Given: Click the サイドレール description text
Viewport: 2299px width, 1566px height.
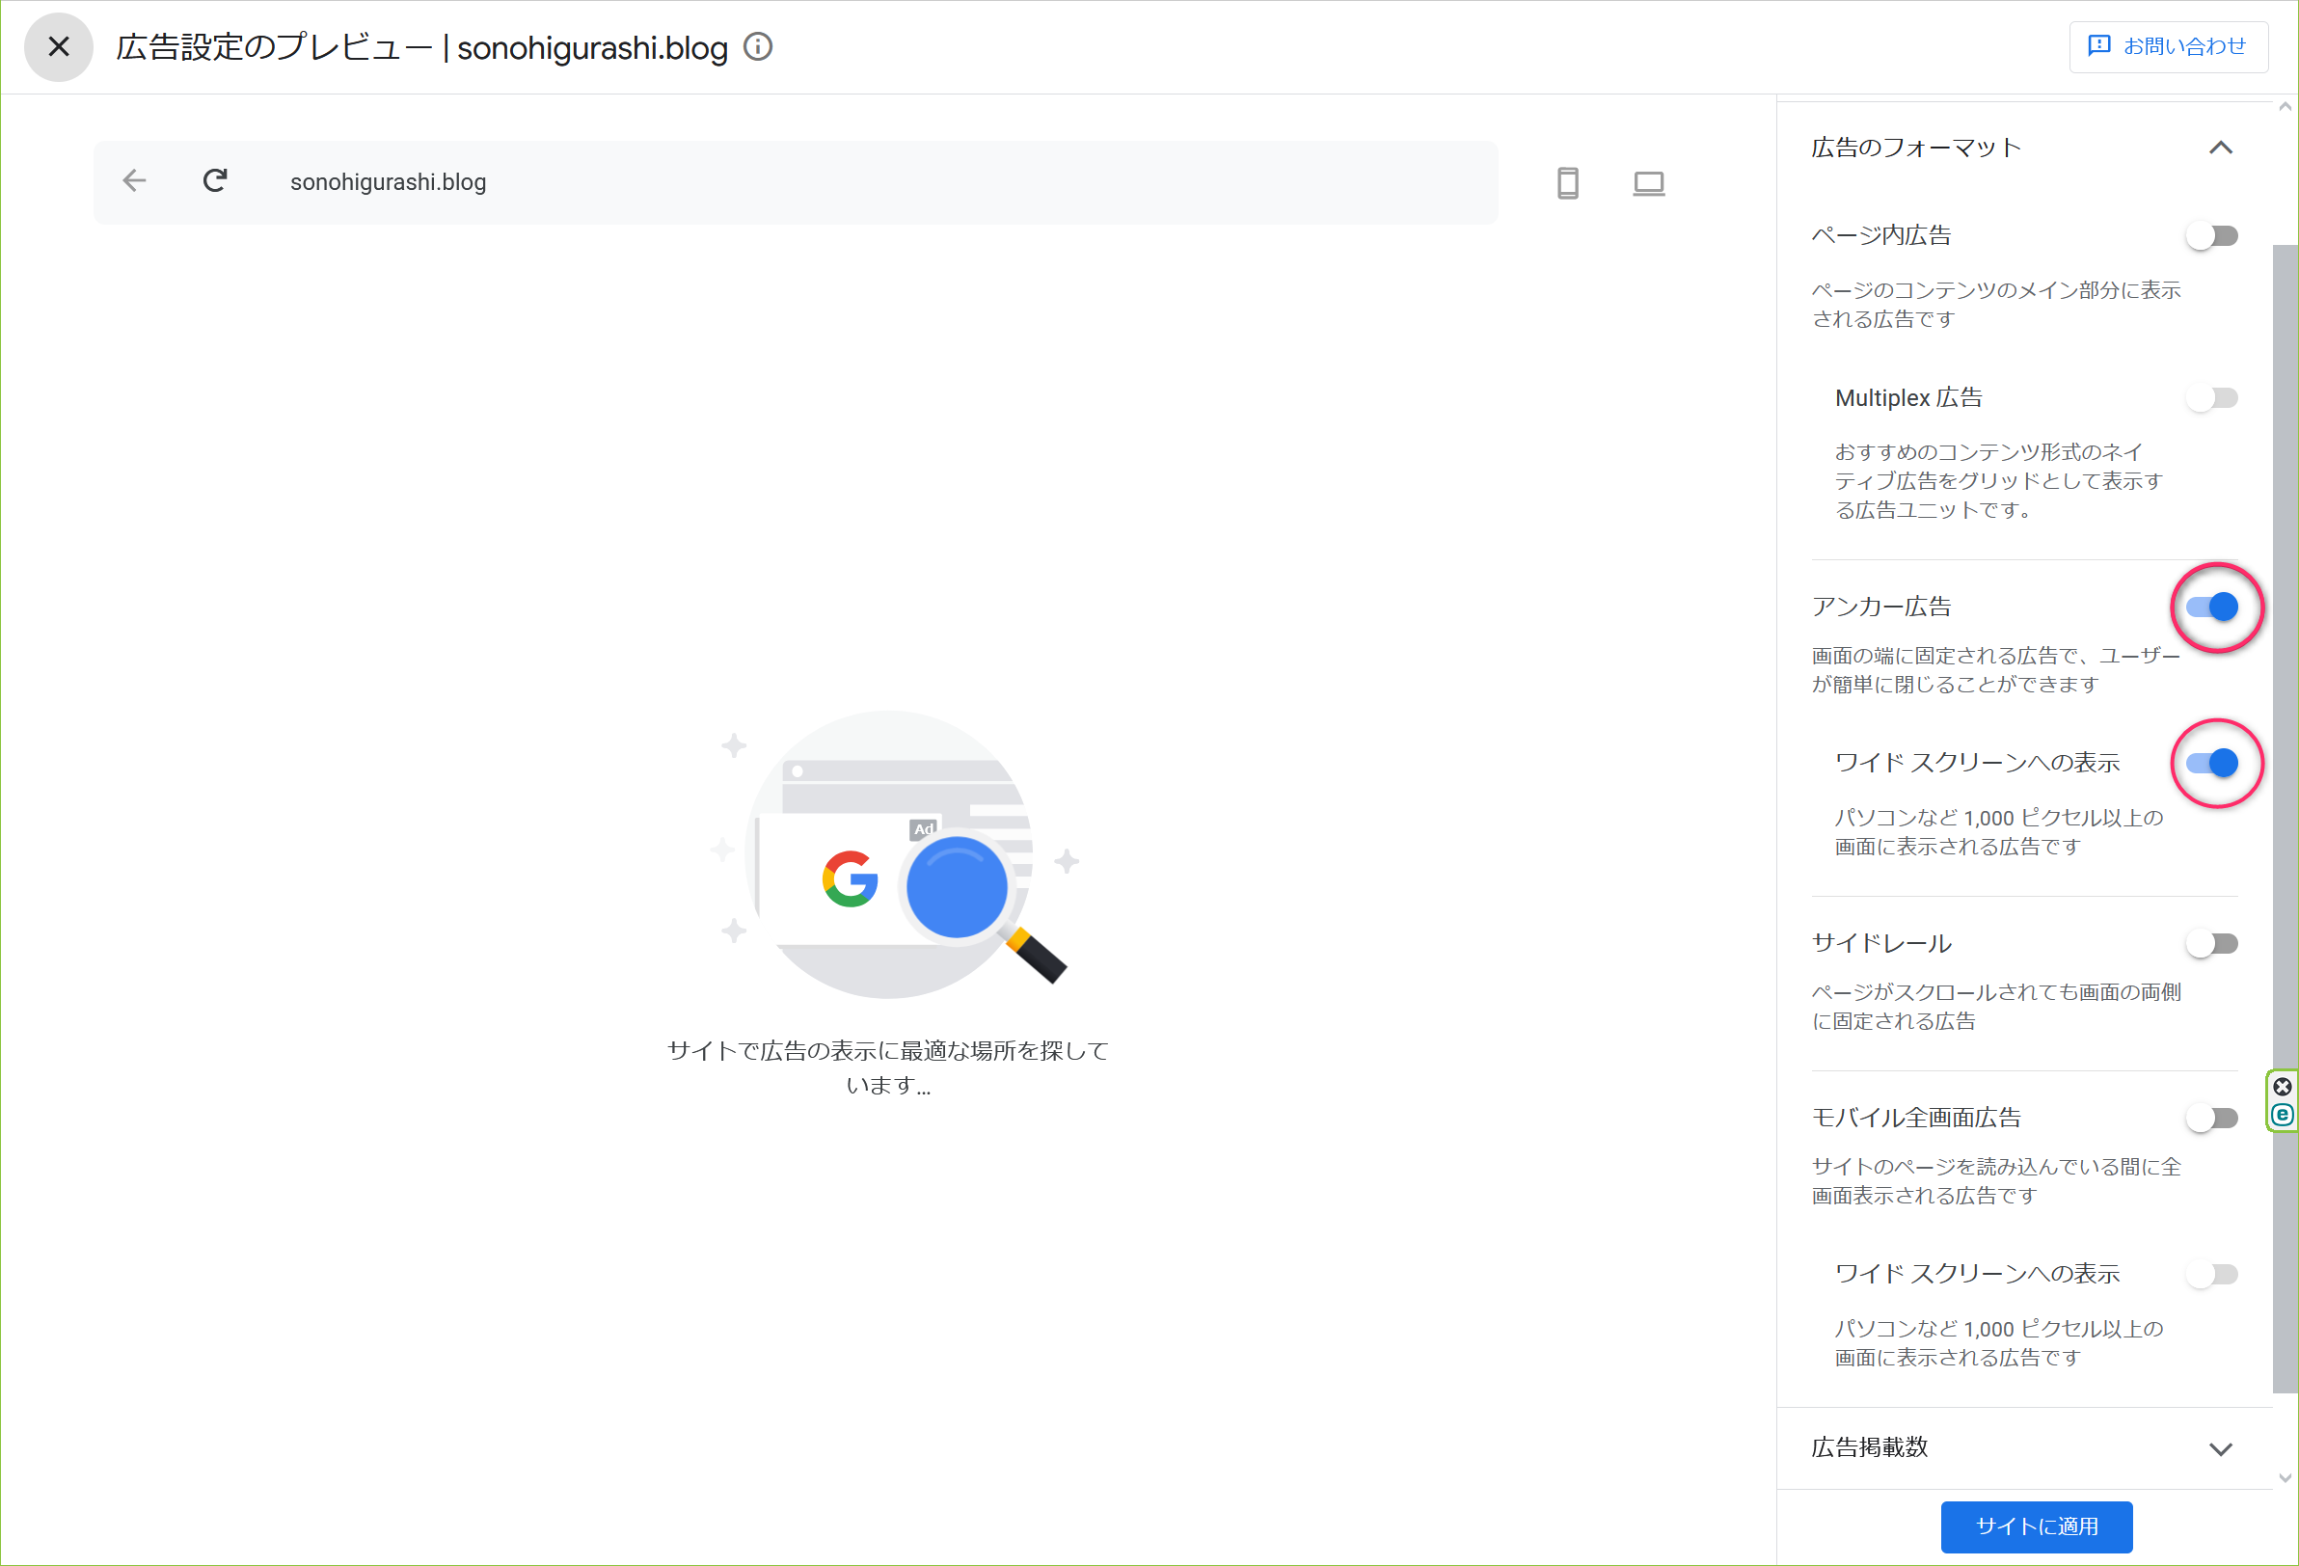Looking at the screenshot, I should (1996, 1006).
